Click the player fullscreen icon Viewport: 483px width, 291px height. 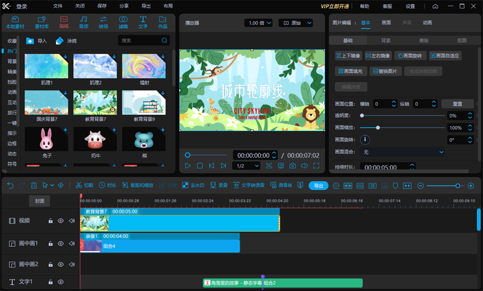[x=316, y=165]
